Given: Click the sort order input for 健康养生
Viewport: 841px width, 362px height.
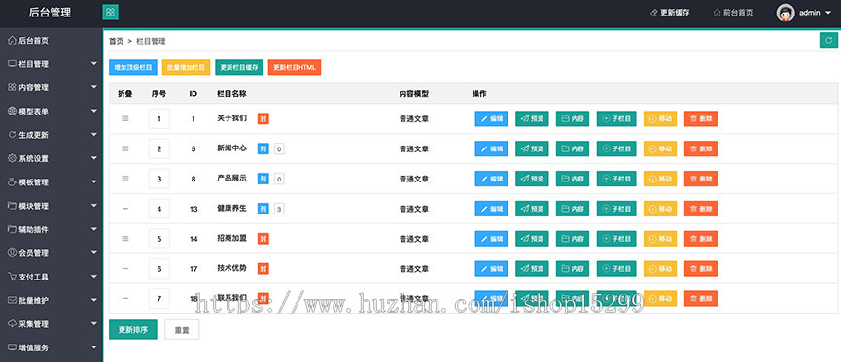Looking at the screenshot, I should click(x=159, y=209).
